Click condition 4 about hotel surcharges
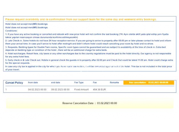Image resolution: width=179 pixels, height=132 pixels. click(88, 55)
